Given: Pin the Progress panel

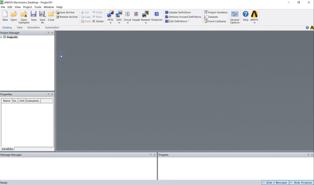Looking at the screenshot, I should [308, 155].
